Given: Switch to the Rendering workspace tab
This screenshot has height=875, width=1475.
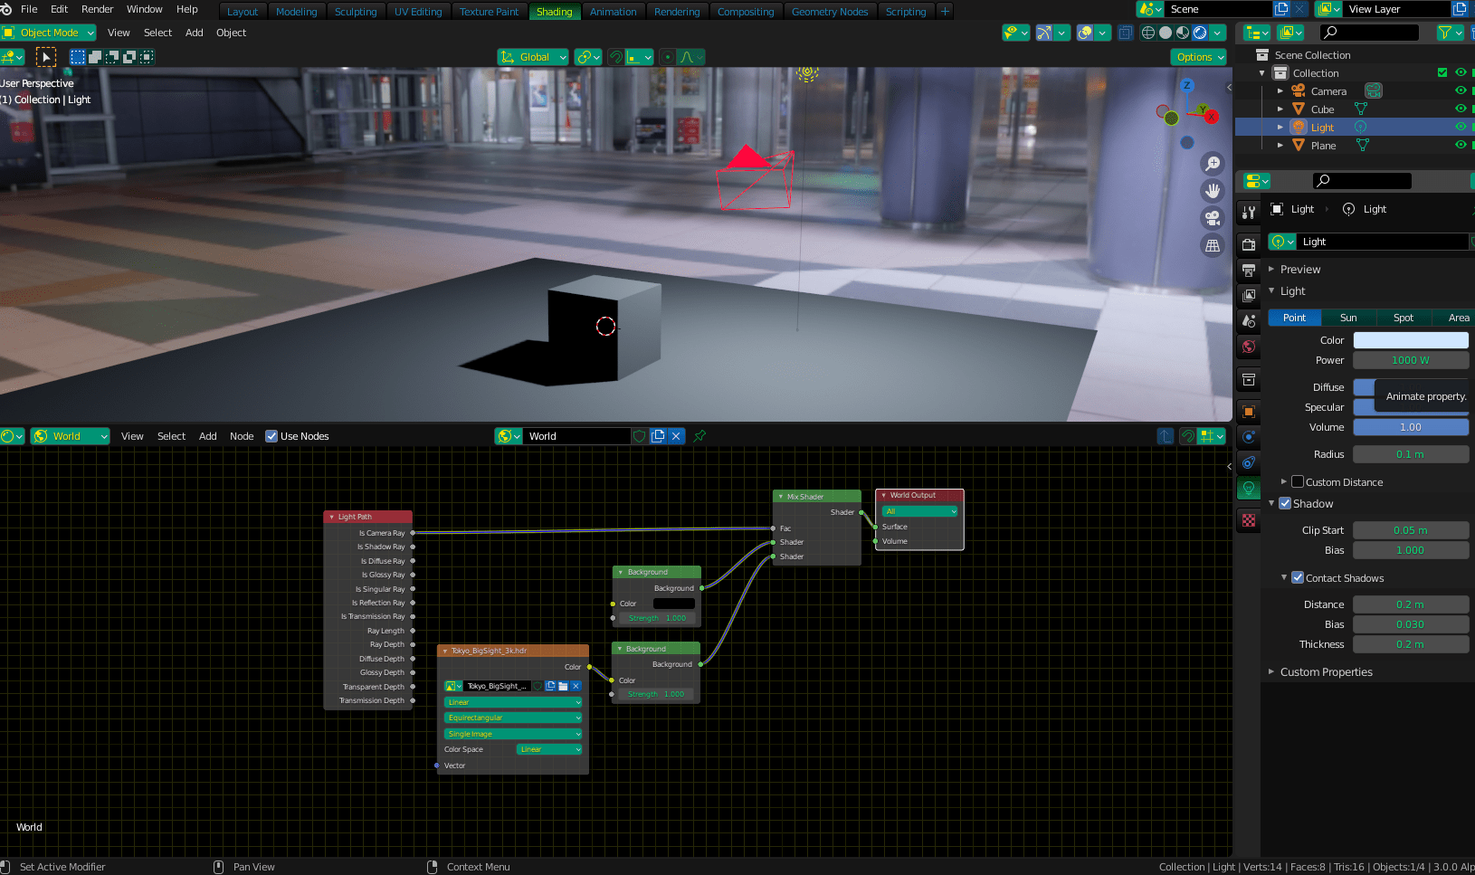Looking at the screenshot, I should [677, 11].
